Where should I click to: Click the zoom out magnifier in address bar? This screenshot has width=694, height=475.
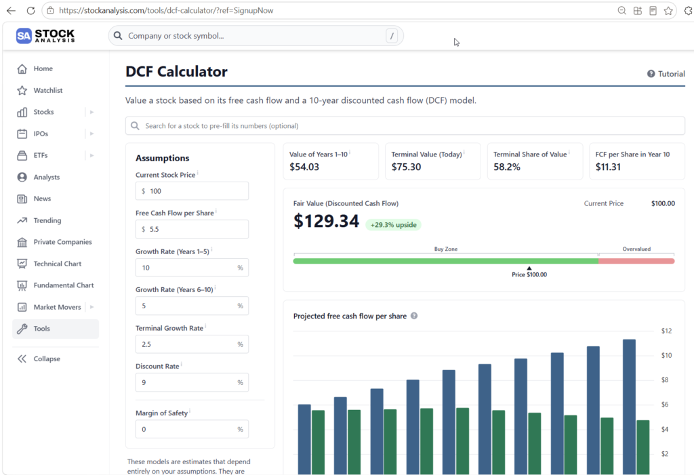pyautogui.click(x=622, y=11)
